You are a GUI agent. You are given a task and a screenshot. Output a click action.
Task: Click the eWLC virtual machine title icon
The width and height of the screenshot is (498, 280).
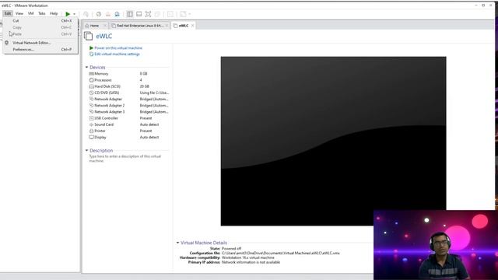click(88, 37)
